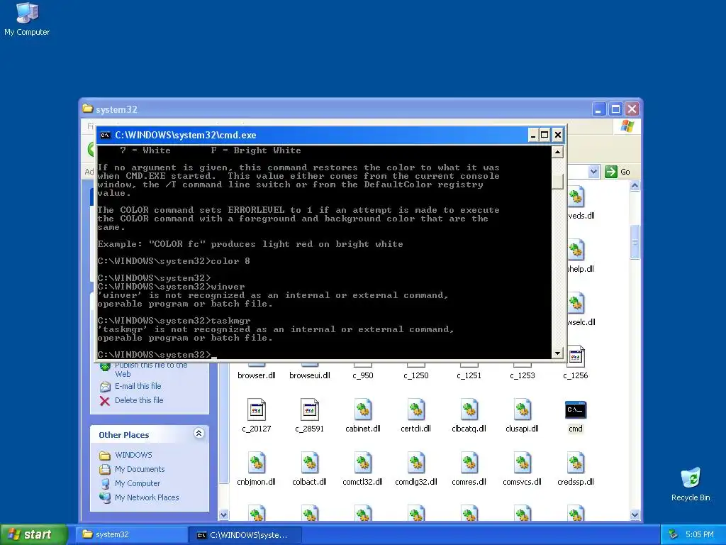726x545 pixels.
Task: Maximize the cmd.exe window
Action: 545,135
